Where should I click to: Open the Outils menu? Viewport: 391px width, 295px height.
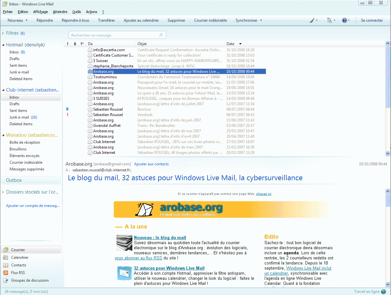click(x=77, y=12)
